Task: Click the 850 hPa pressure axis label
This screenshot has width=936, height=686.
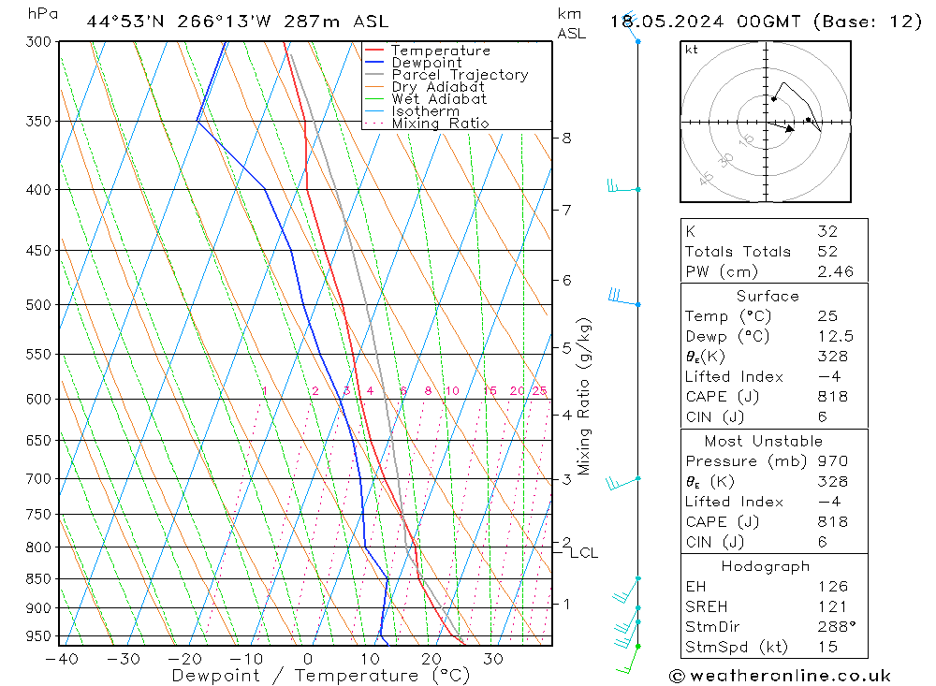Action: pyautogui.click(x=38, y=579)
